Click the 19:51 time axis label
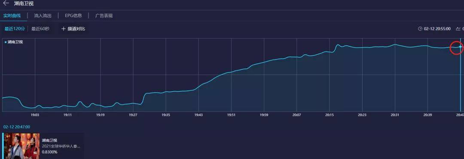 (x=231, y=115)
